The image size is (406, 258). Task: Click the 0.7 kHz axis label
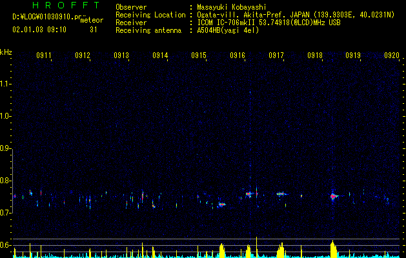click(x=6, y=213)
